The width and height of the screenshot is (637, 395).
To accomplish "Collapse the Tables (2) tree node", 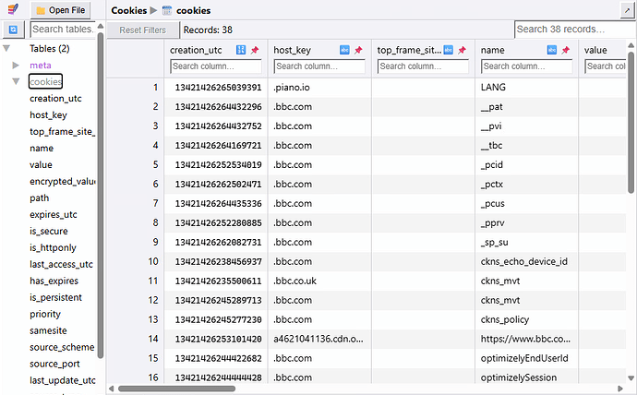I will point(6,49).
